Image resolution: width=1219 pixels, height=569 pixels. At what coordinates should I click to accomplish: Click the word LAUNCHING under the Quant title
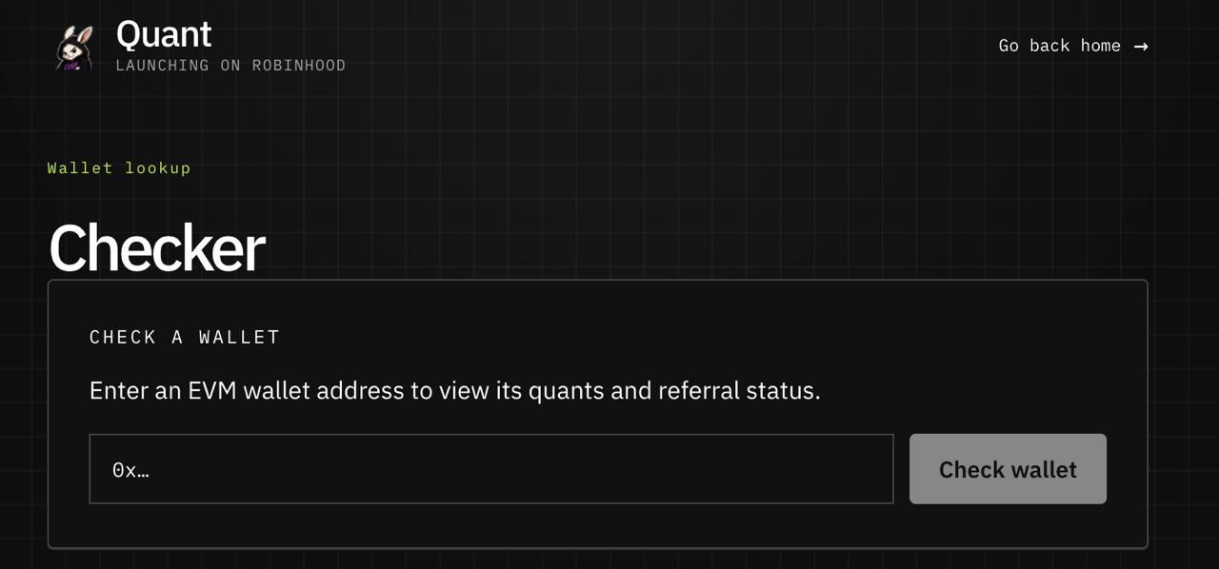(x=162, y=66)
